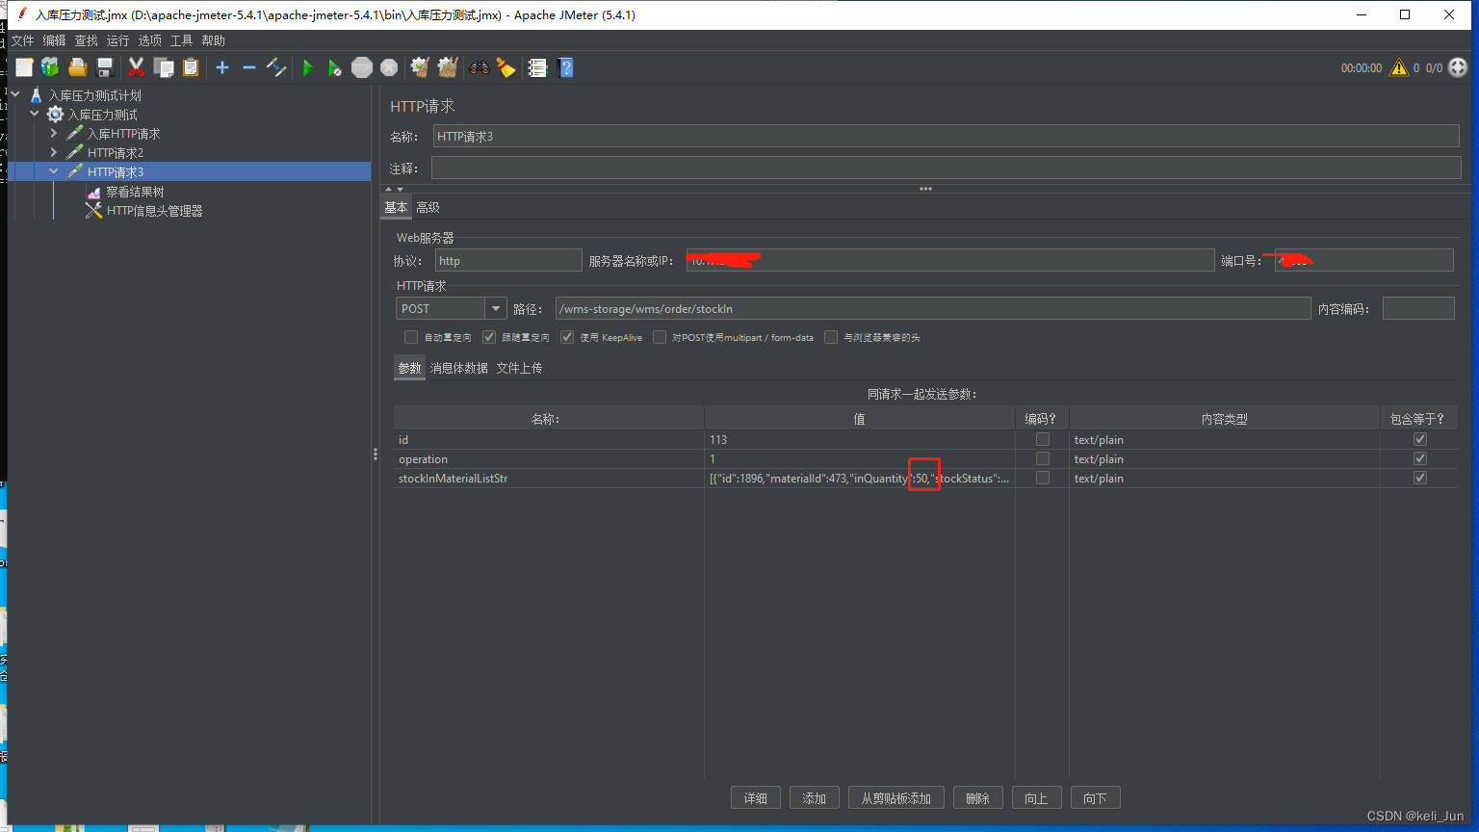
Task: Select 入库压力测试 thread group gear icon
Action: (x=56, y=115)
